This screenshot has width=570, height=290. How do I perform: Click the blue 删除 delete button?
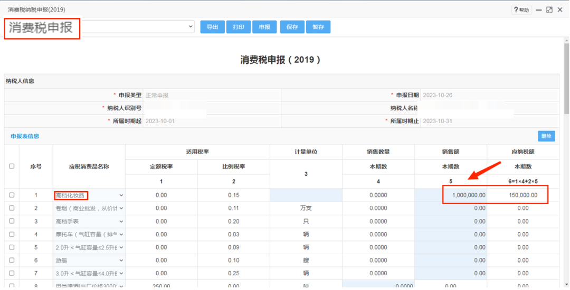pos(546,136)
